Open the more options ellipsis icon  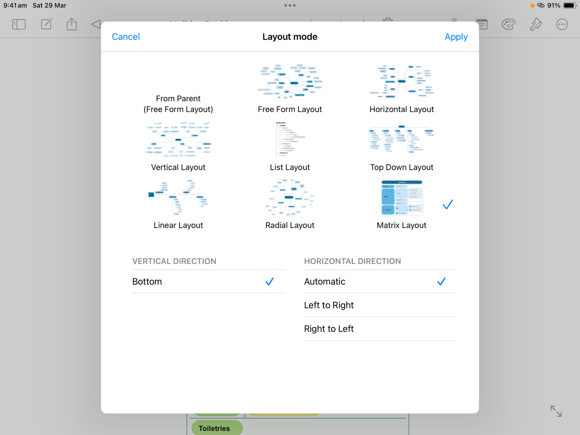coord(562,24)
